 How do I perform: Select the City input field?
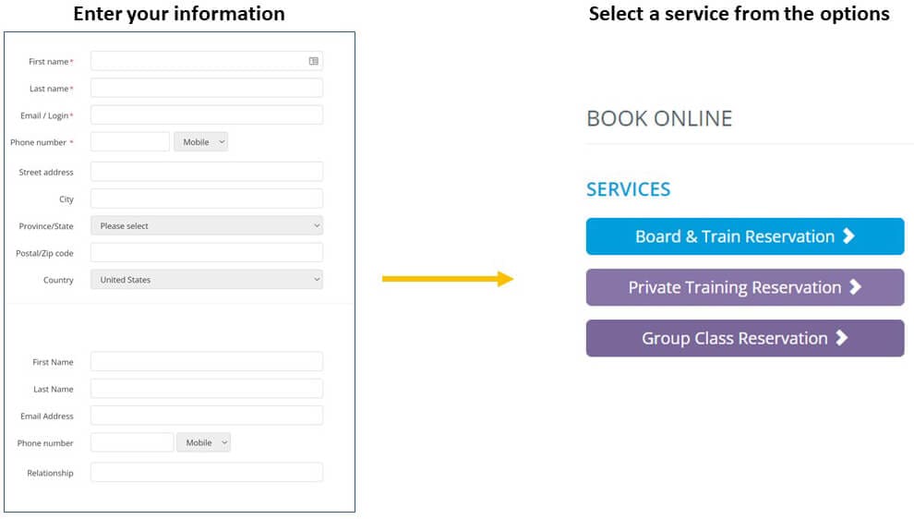[207, 199]
